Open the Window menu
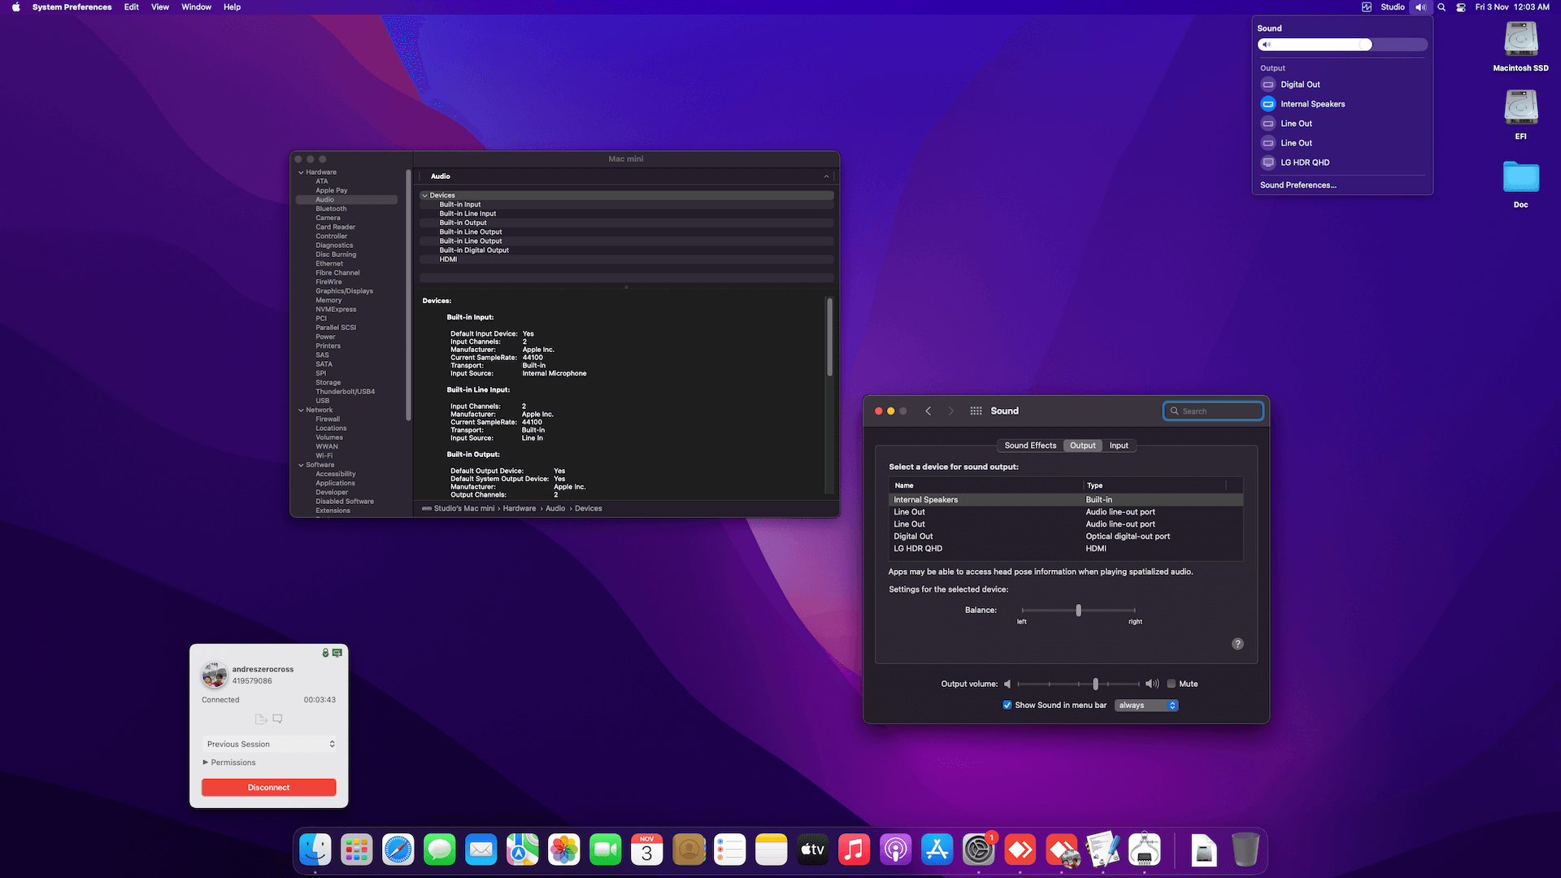Screen dimensions: 1561x878 pos(196,7)
